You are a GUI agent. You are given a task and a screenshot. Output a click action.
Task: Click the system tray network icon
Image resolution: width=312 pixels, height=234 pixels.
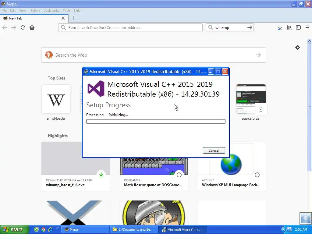(x=289, y=229)
